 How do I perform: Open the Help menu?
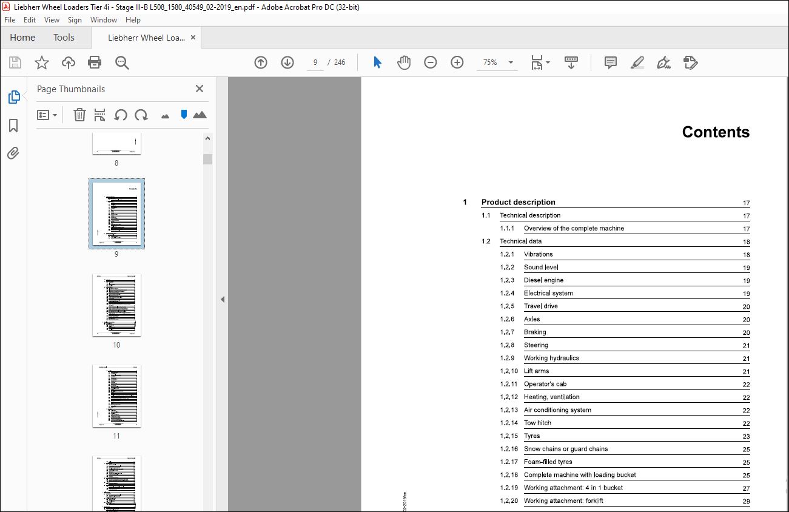pyautogui.click(x=133, y=20)
